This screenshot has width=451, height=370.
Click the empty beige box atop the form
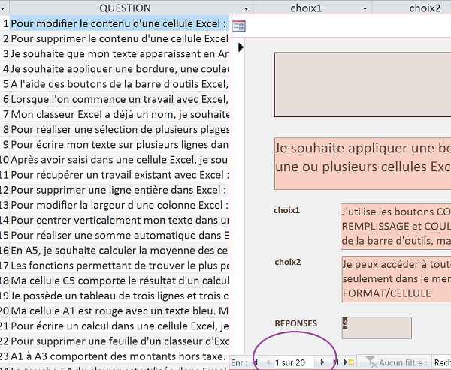363,85
